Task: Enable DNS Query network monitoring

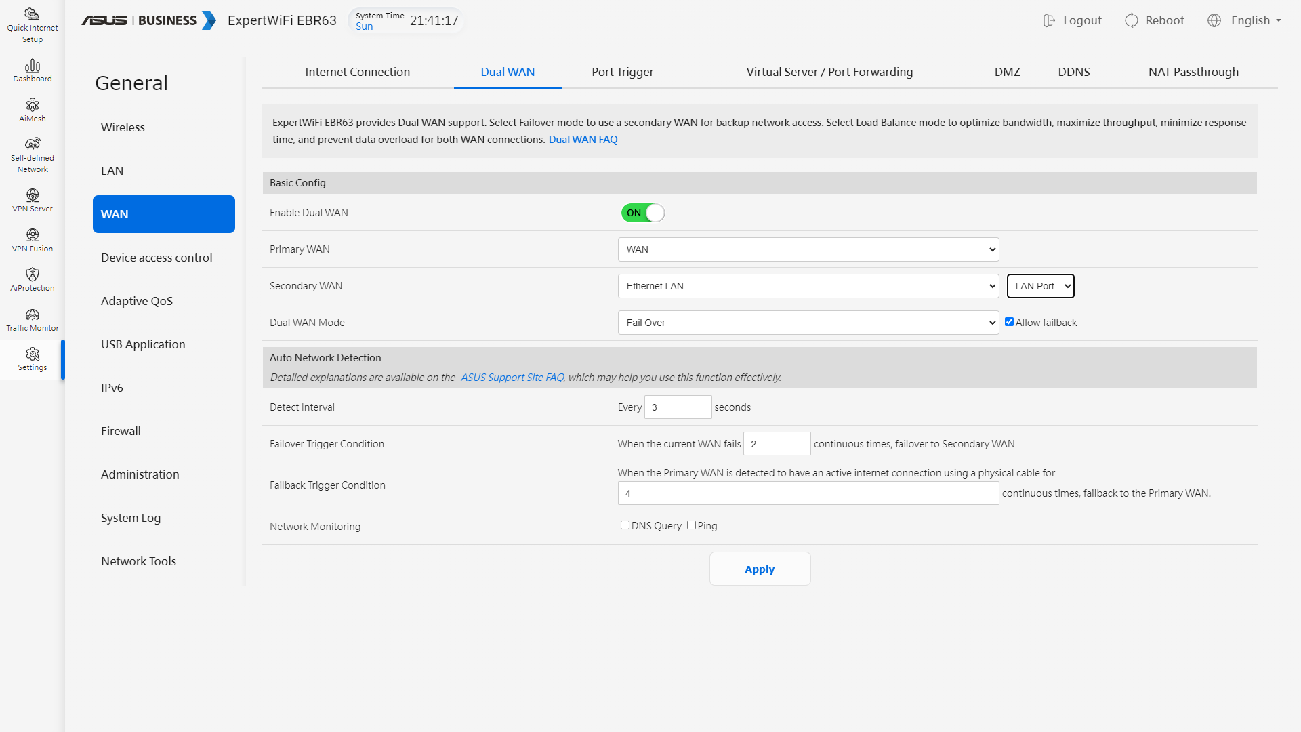Action: (625, 525)
